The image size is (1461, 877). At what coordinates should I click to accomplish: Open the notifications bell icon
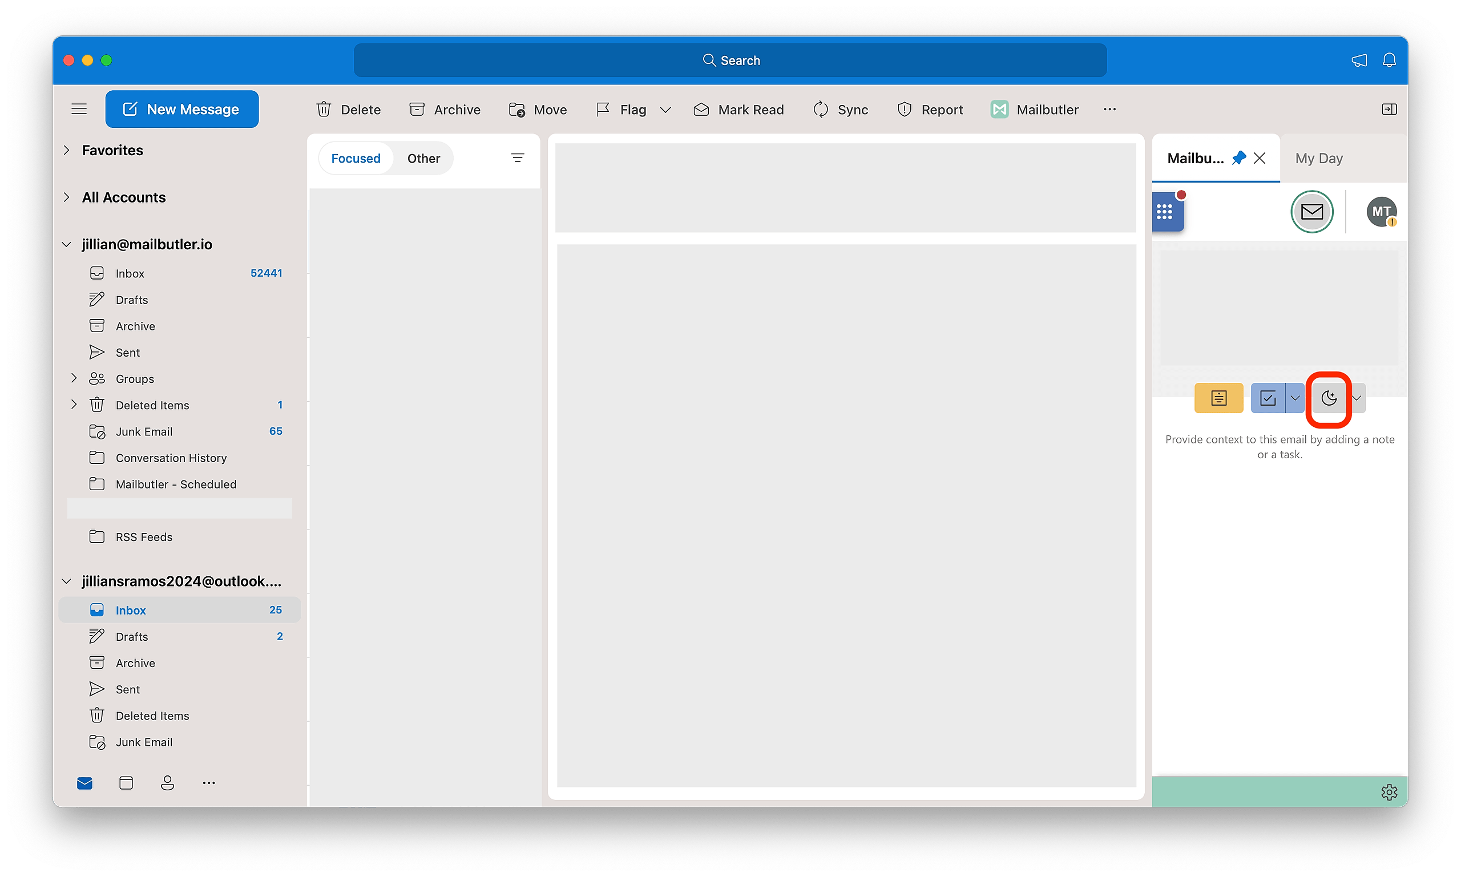[1389, 60]
